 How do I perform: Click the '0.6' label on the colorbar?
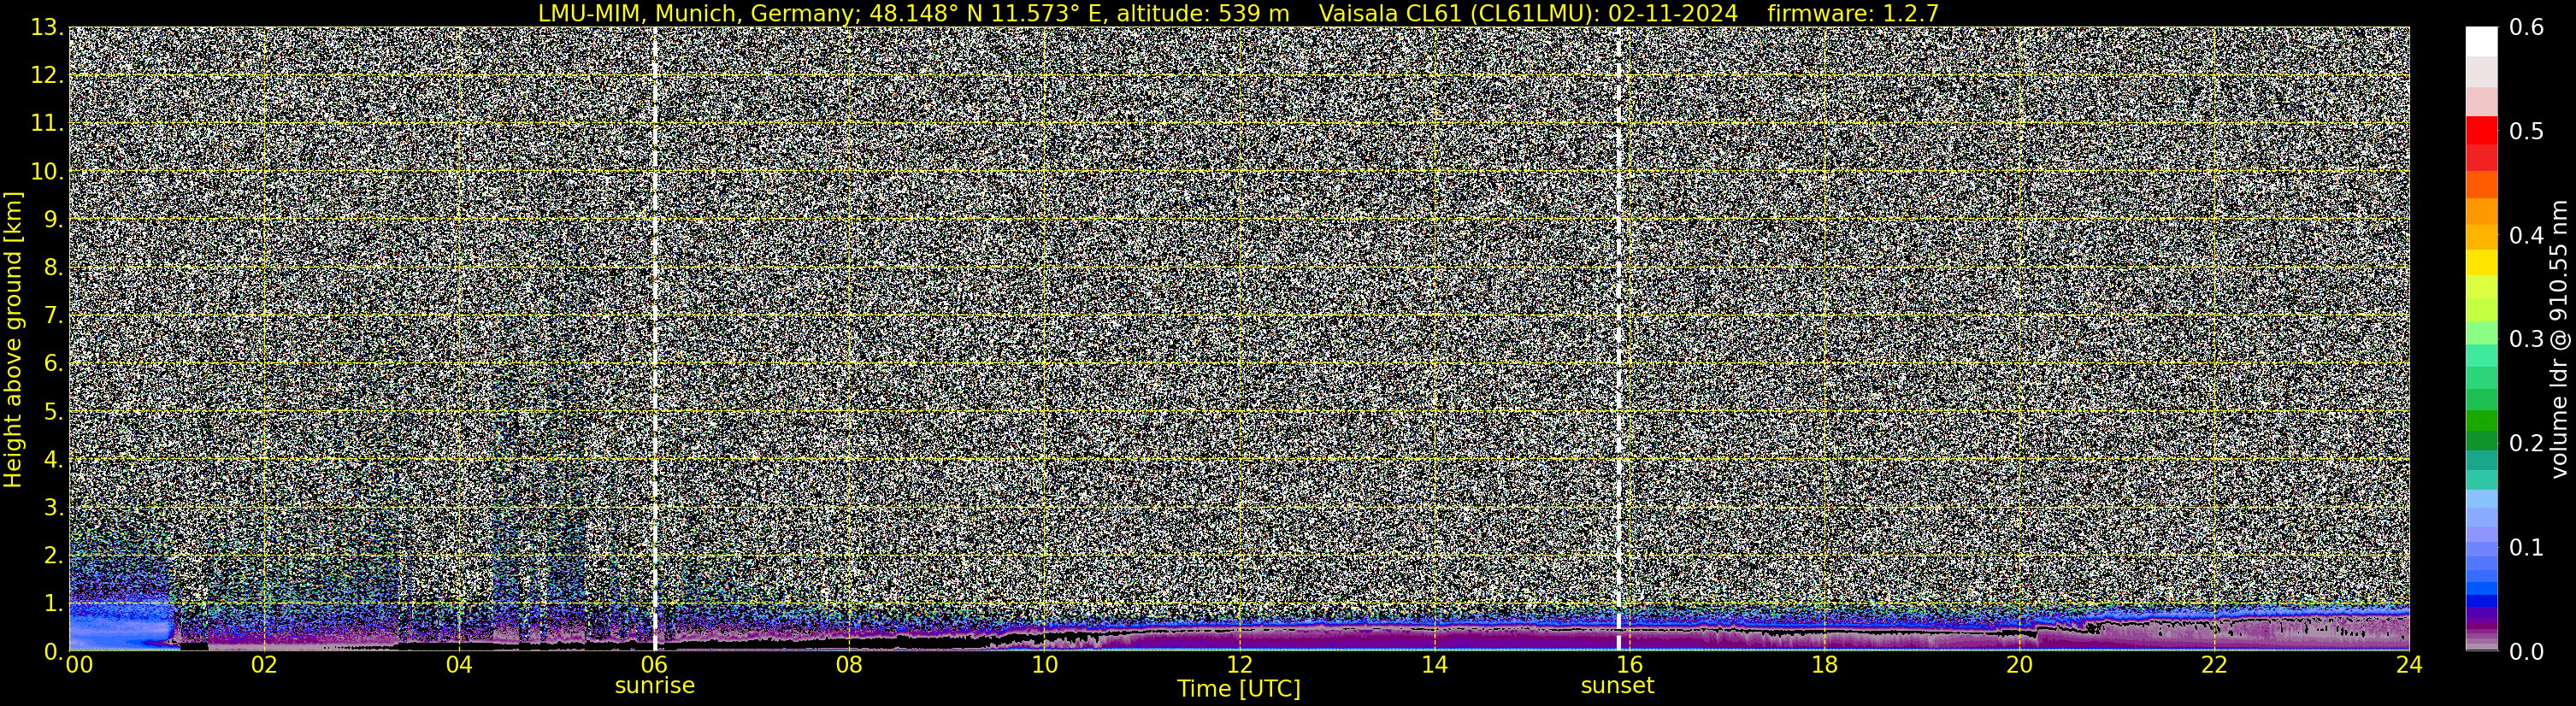[2527, 28]
